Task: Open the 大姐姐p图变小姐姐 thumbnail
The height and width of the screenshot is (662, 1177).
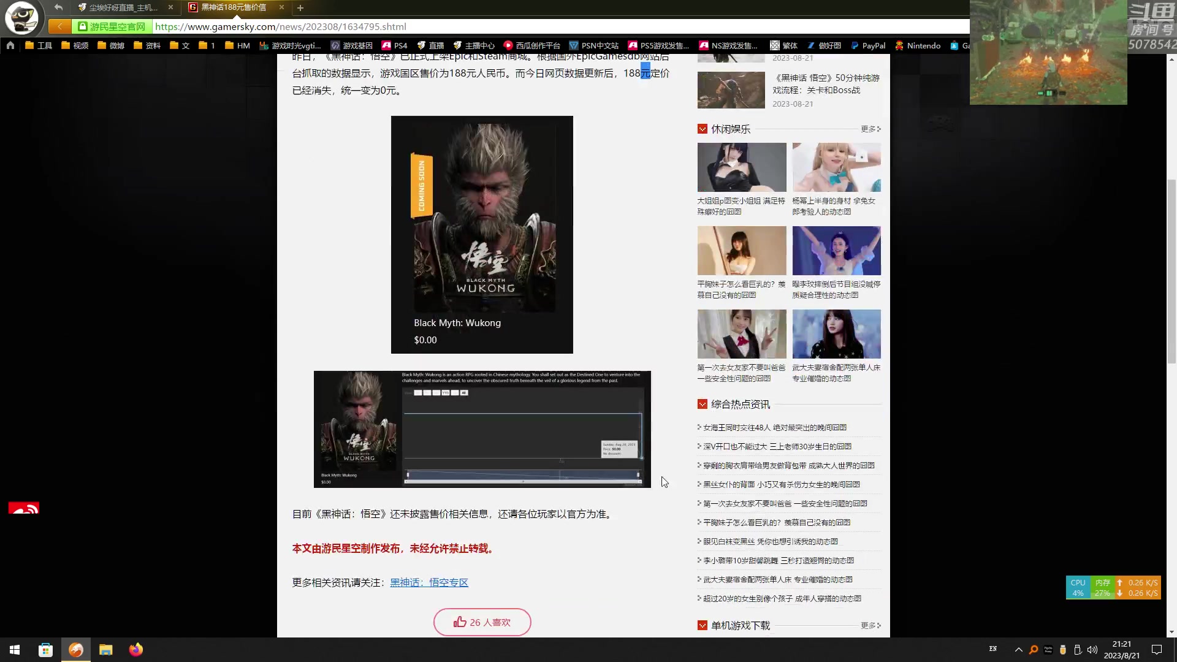Action: 742,167
